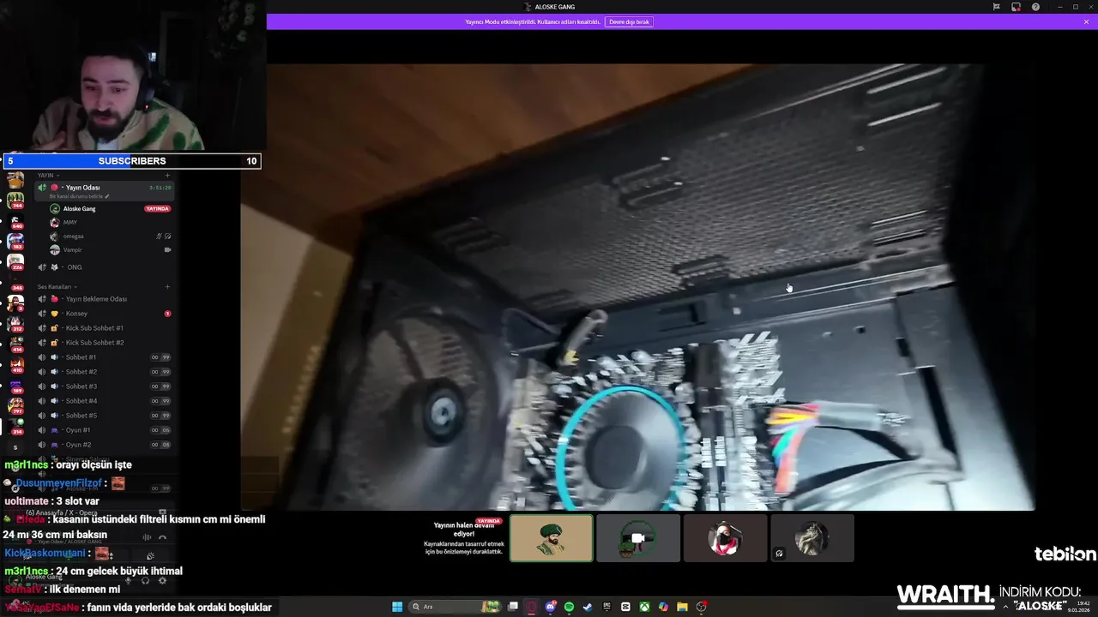Open Xbox app from the taskbar
Viewport: 1098px width, 617px height.
(x=644, y=607)
